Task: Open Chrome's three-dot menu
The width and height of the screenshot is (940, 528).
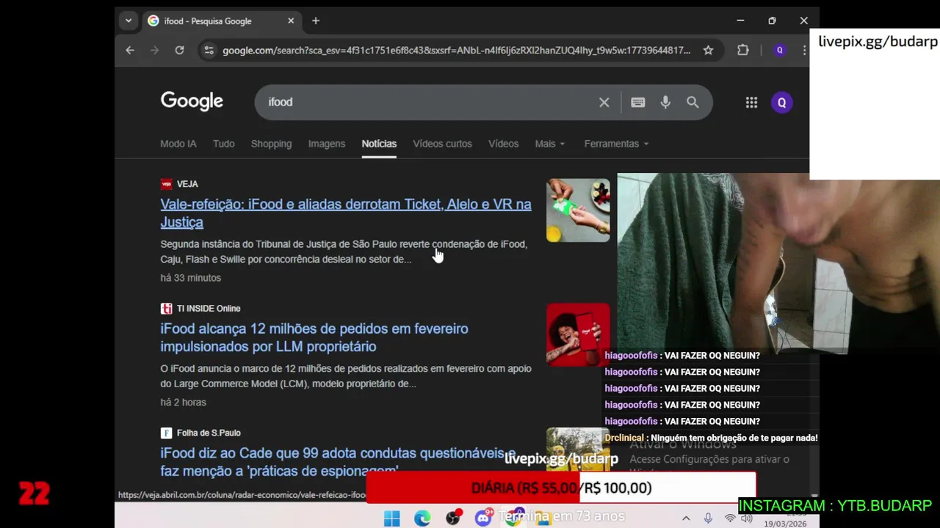Action: click(804, 50)
